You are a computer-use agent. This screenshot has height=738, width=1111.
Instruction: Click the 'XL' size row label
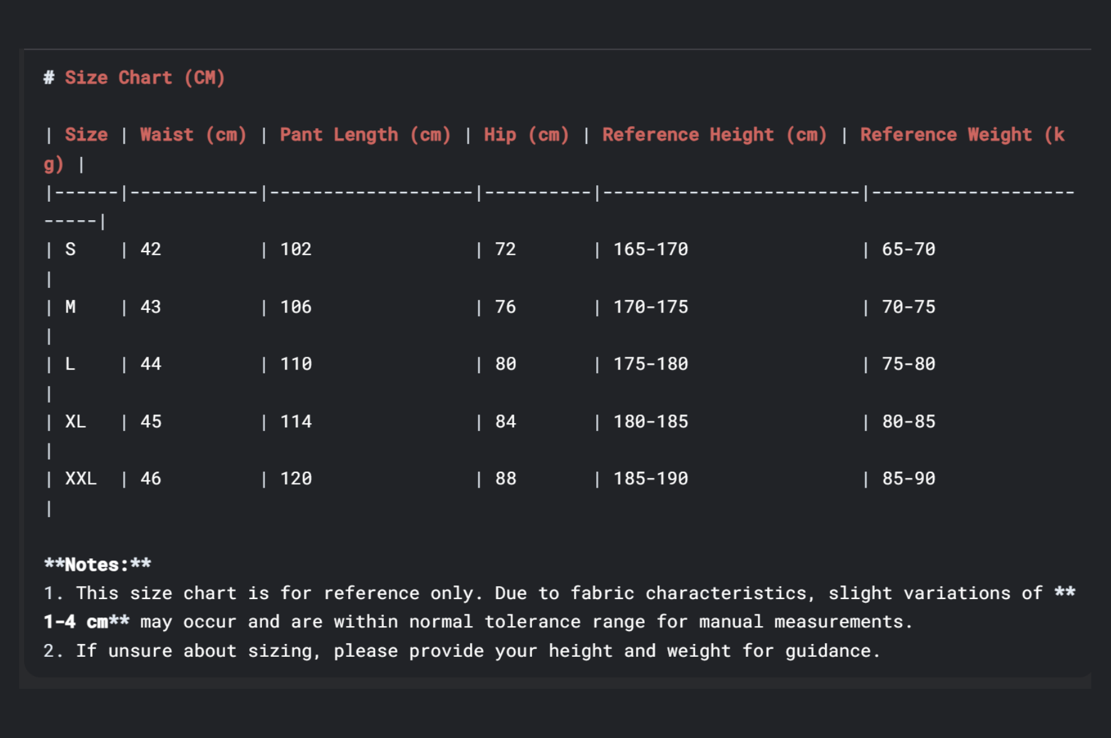click(x=75, y=421)
